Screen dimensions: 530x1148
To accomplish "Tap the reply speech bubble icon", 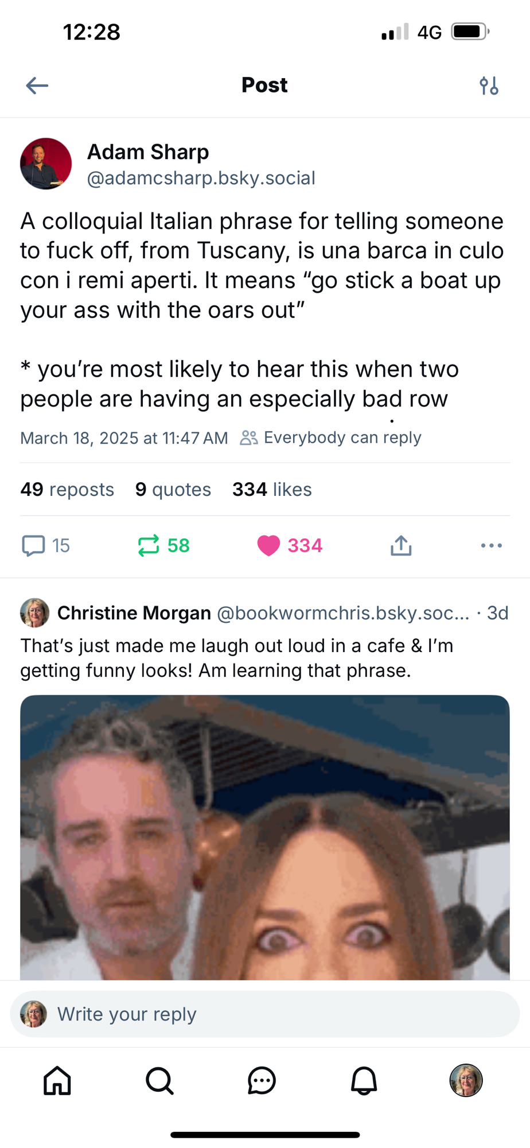I will coord(33,545).
